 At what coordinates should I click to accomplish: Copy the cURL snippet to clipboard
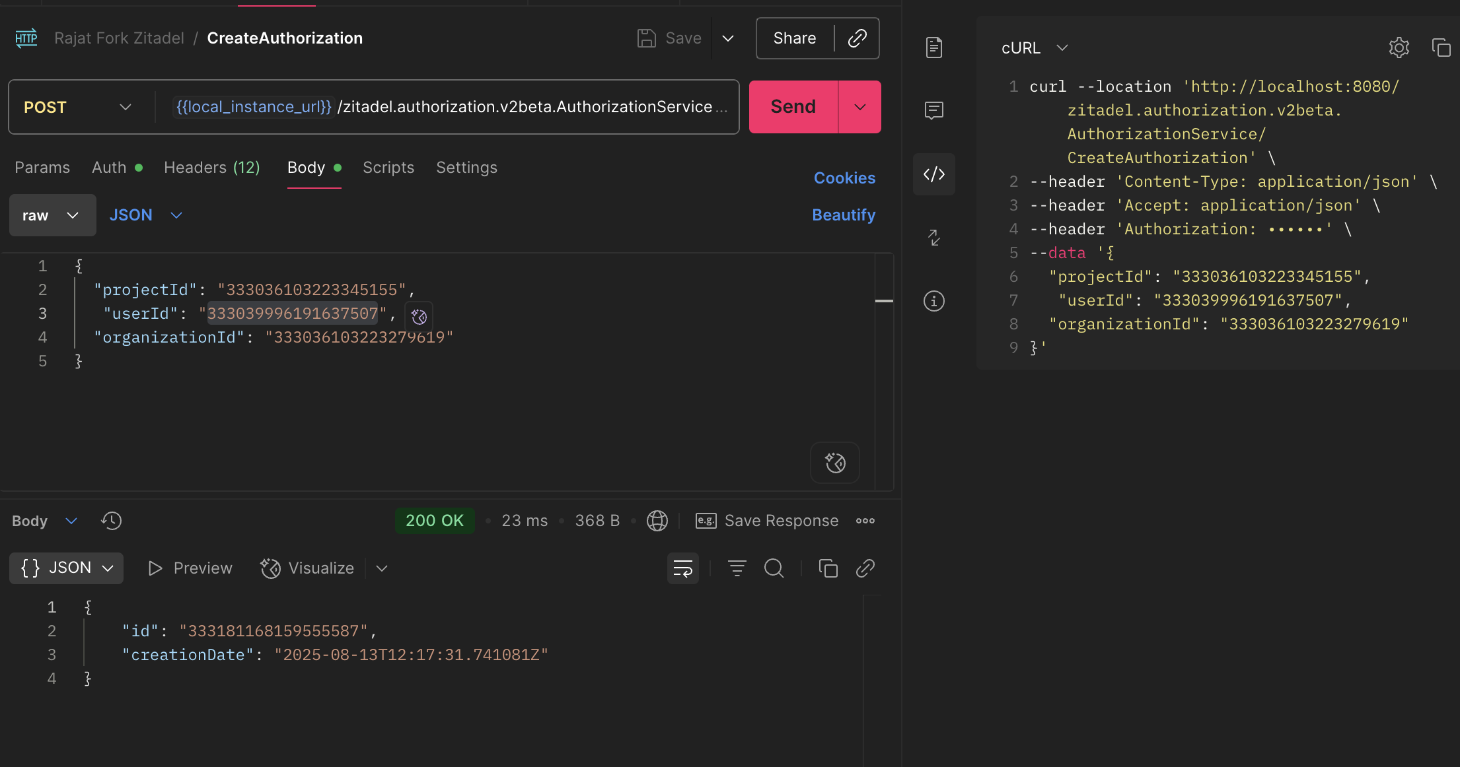point(1441,48)
